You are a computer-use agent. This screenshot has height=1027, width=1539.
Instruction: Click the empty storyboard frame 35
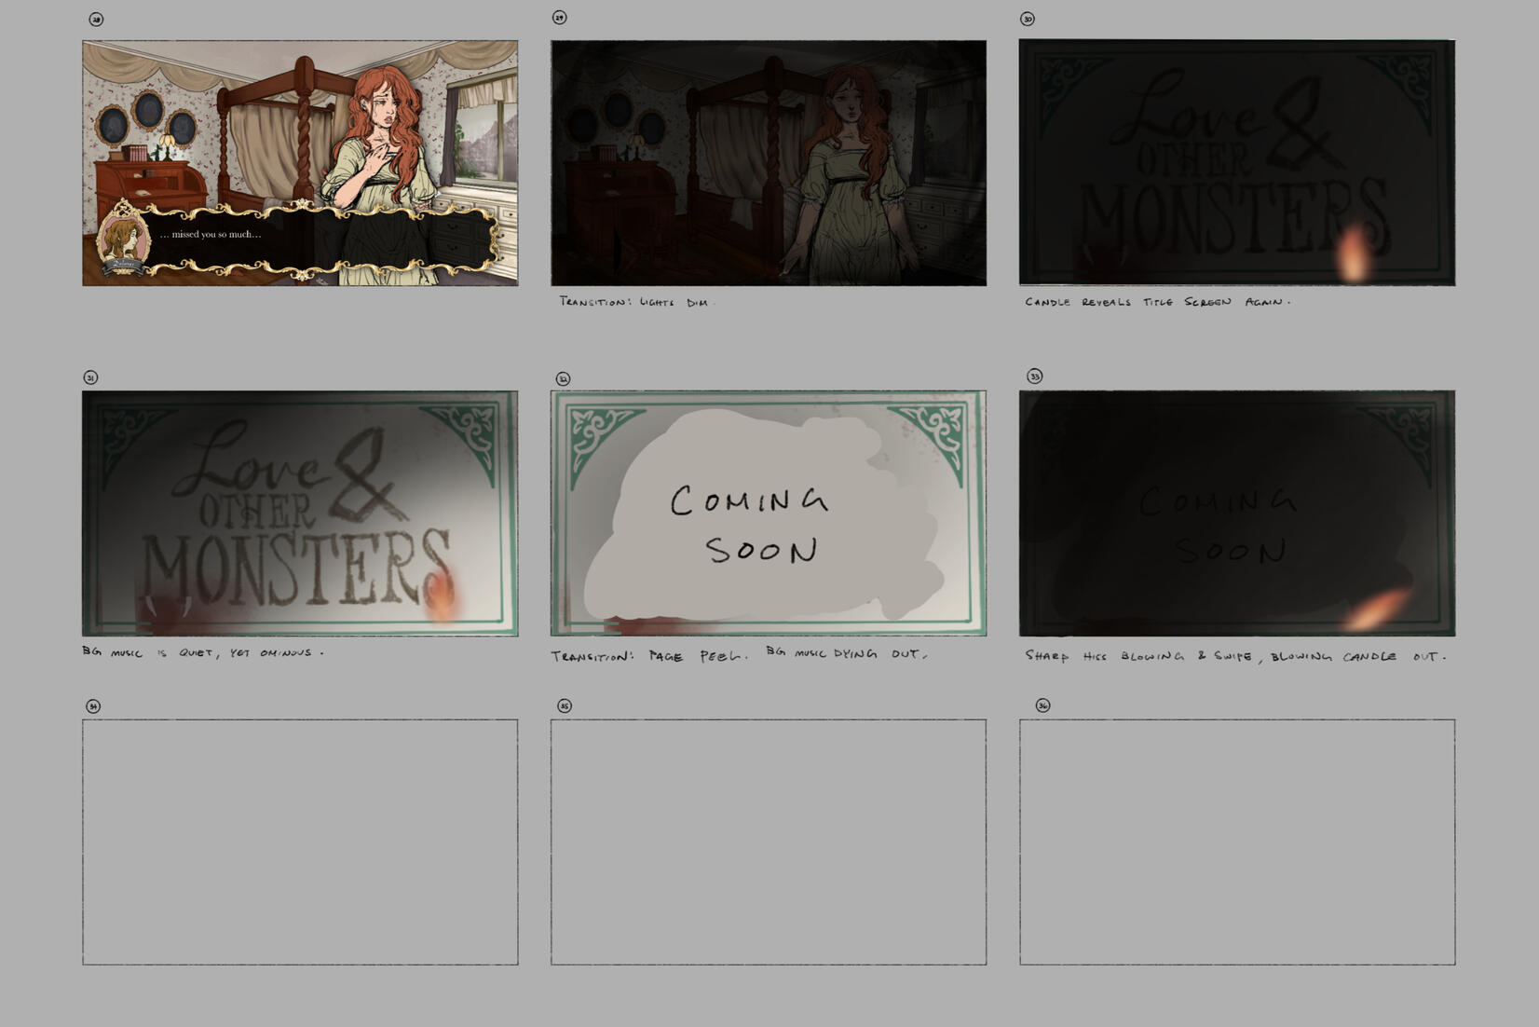tap(768, 842)
